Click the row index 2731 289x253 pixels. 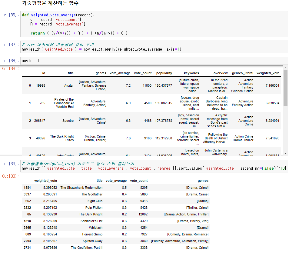(27, 248)
